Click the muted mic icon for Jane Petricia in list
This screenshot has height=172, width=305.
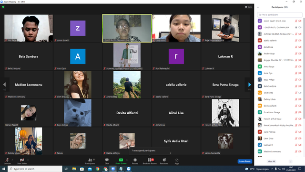(296, 132)
